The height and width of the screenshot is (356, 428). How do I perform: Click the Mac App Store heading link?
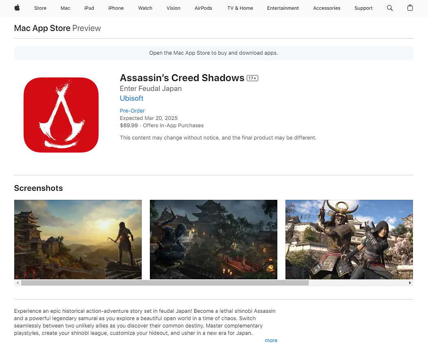click(42, 28)
